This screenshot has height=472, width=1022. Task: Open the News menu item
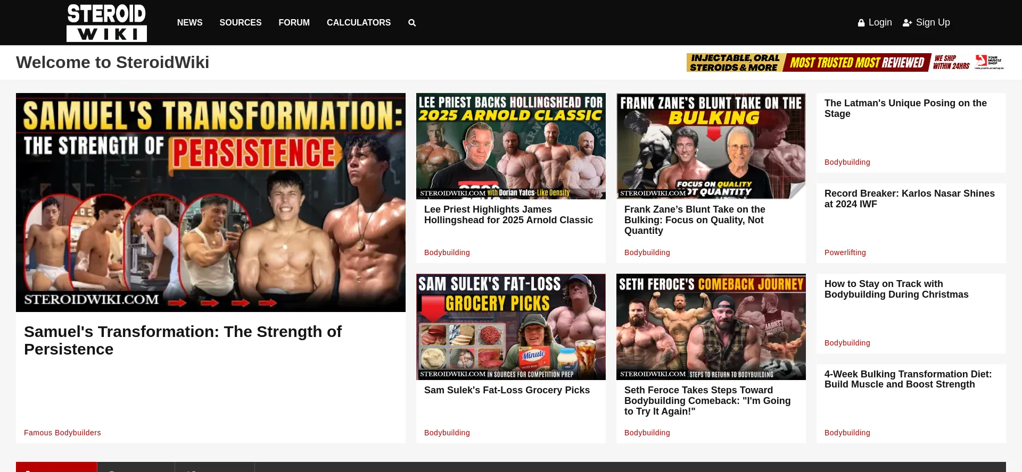tap(189, 23)
